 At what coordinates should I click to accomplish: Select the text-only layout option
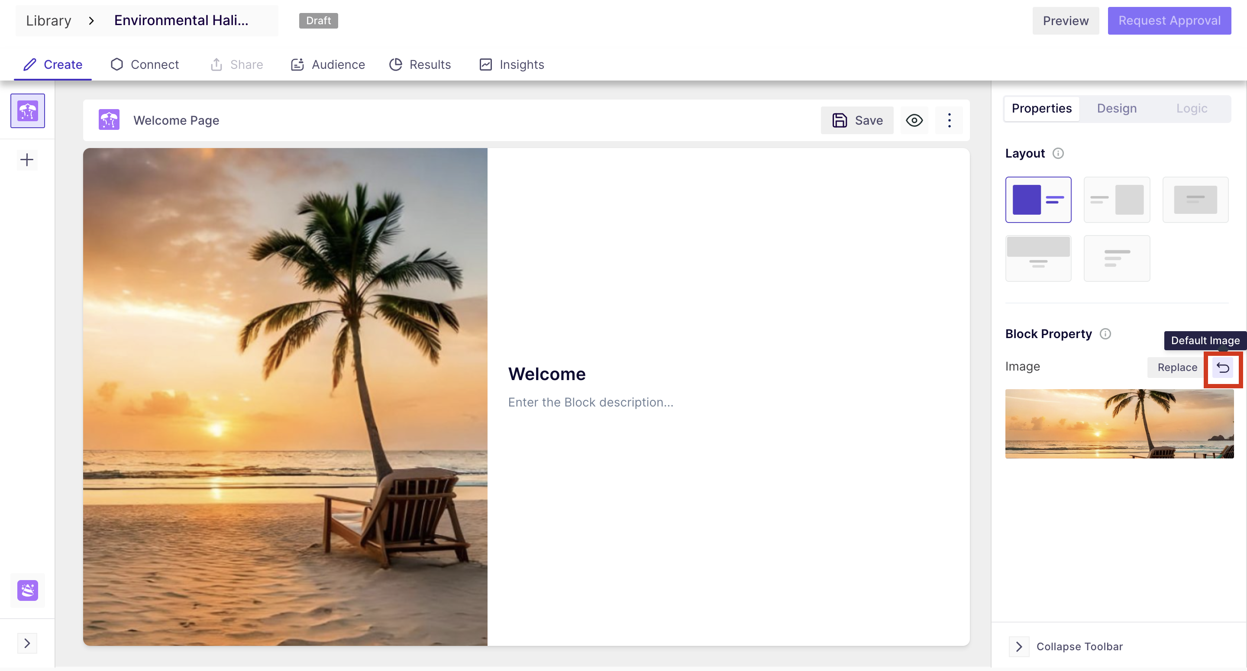(1117, 258)
